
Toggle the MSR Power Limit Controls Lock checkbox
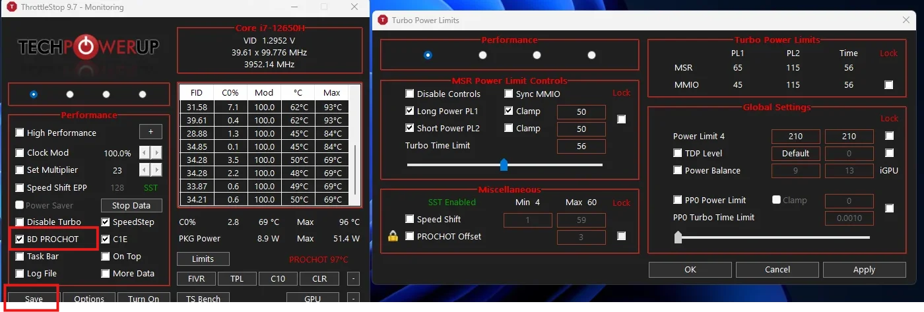click(621, 119)
